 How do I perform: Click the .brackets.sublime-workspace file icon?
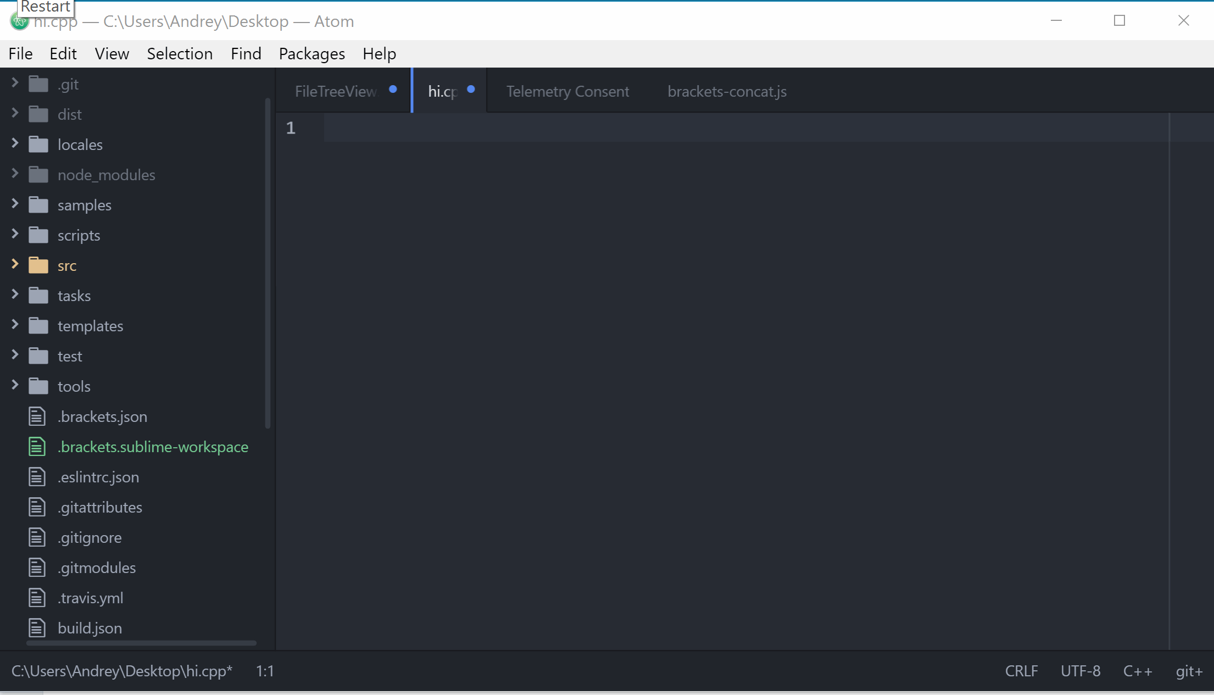coord(37,447)
